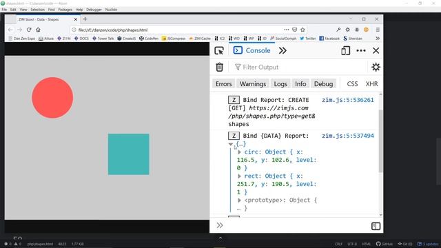Expand the rect object entry
Viewport: 441px width, 248px height.
pyautogui.click(x=239, y=176)
